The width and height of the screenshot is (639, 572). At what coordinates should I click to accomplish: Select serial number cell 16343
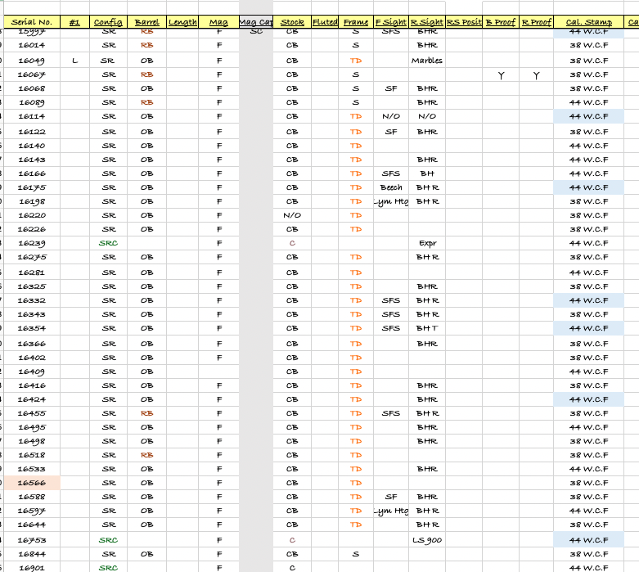(x=32, y=314)
